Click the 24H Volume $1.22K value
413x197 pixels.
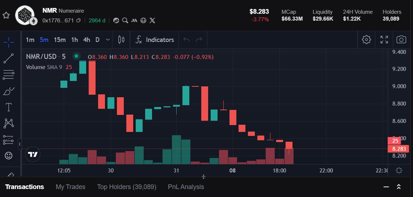coord(351,19)
